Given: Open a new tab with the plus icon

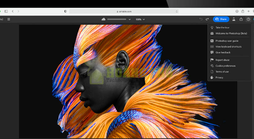Looking at the screenshot, I should tap(248, 11).
